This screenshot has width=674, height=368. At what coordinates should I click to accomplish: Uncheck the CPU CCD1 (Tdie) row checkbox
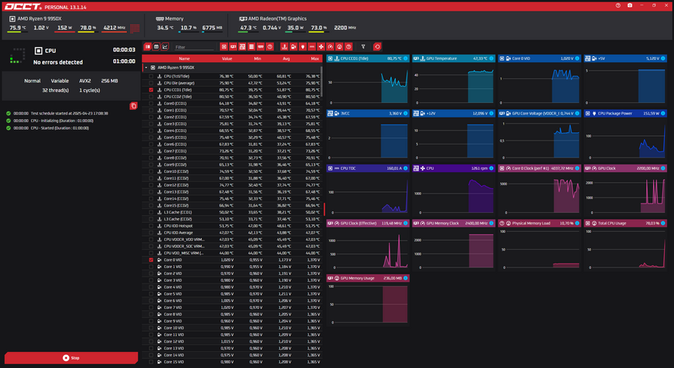pyautogui.click(x=151, y=90)
